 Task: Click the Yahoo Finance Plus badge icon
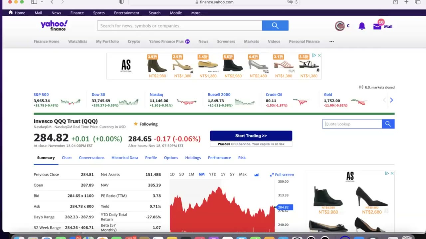187,41
